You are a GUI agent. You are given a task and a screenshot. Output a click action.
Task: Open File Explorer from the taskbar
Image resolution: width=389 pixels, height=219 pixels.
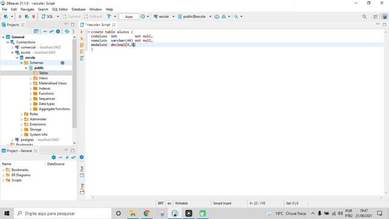[133, 214]
